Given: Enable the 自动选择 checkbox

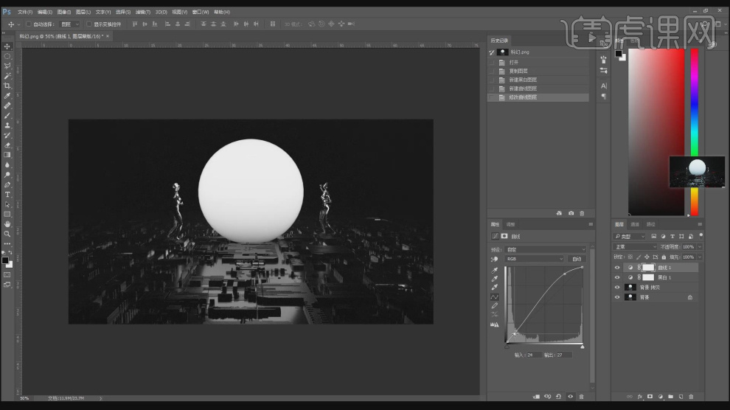Looking at the screenshot, I should point(27,24).
